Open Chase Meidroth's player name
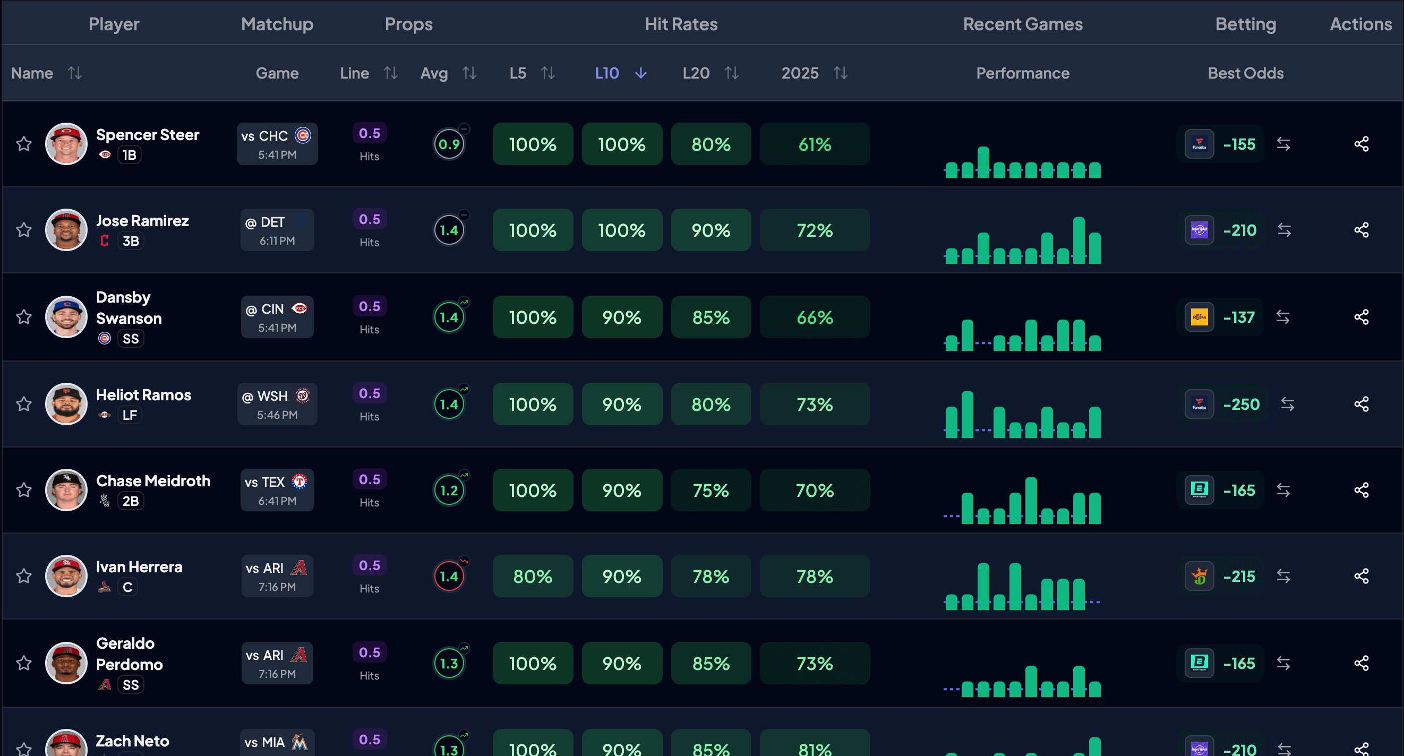 pos(153,481)
